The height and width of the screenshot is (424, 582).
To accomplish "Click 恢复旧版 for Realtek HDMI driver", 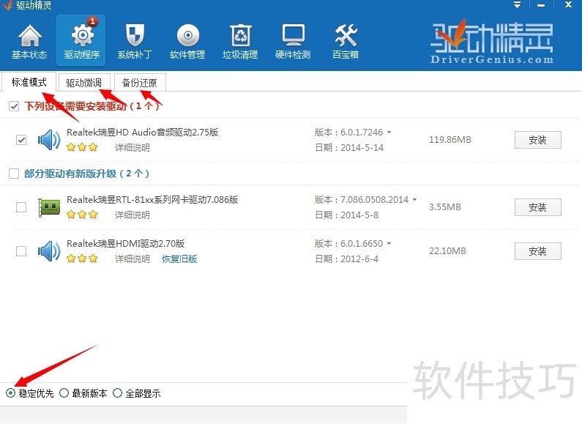I will [x=179, y=259].
